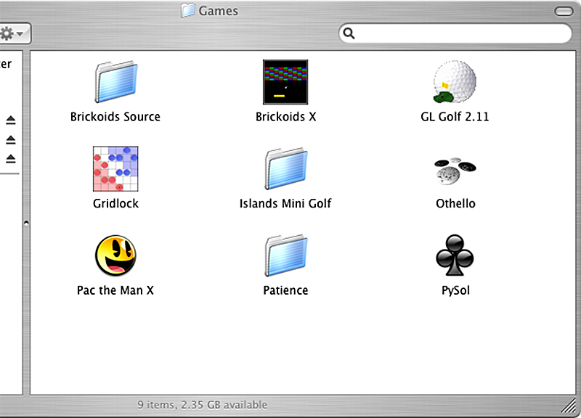
Task: Eject the second sidebar volume
Action: 11,139
